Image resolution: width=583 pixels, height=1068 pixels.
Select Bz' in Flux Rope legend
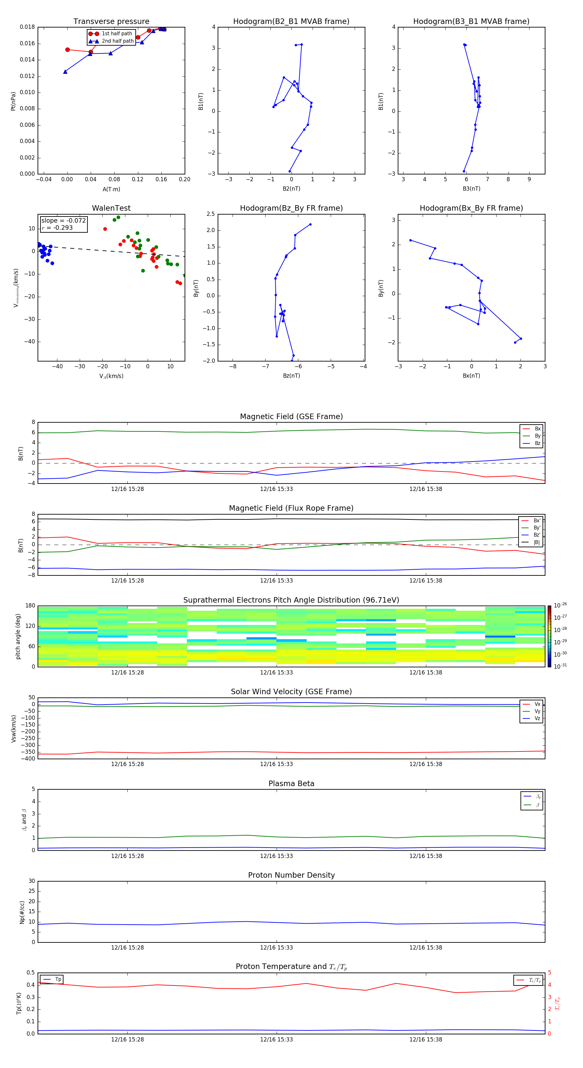(x=531, y=535)
